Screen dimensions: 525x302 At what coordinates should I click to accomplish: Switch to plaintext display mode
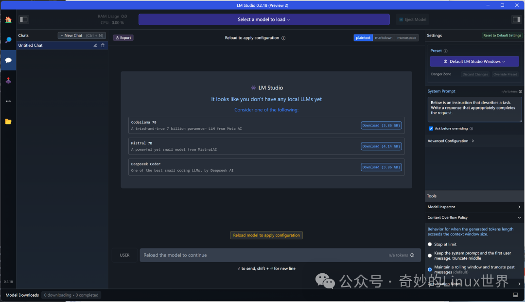(363, 38)
